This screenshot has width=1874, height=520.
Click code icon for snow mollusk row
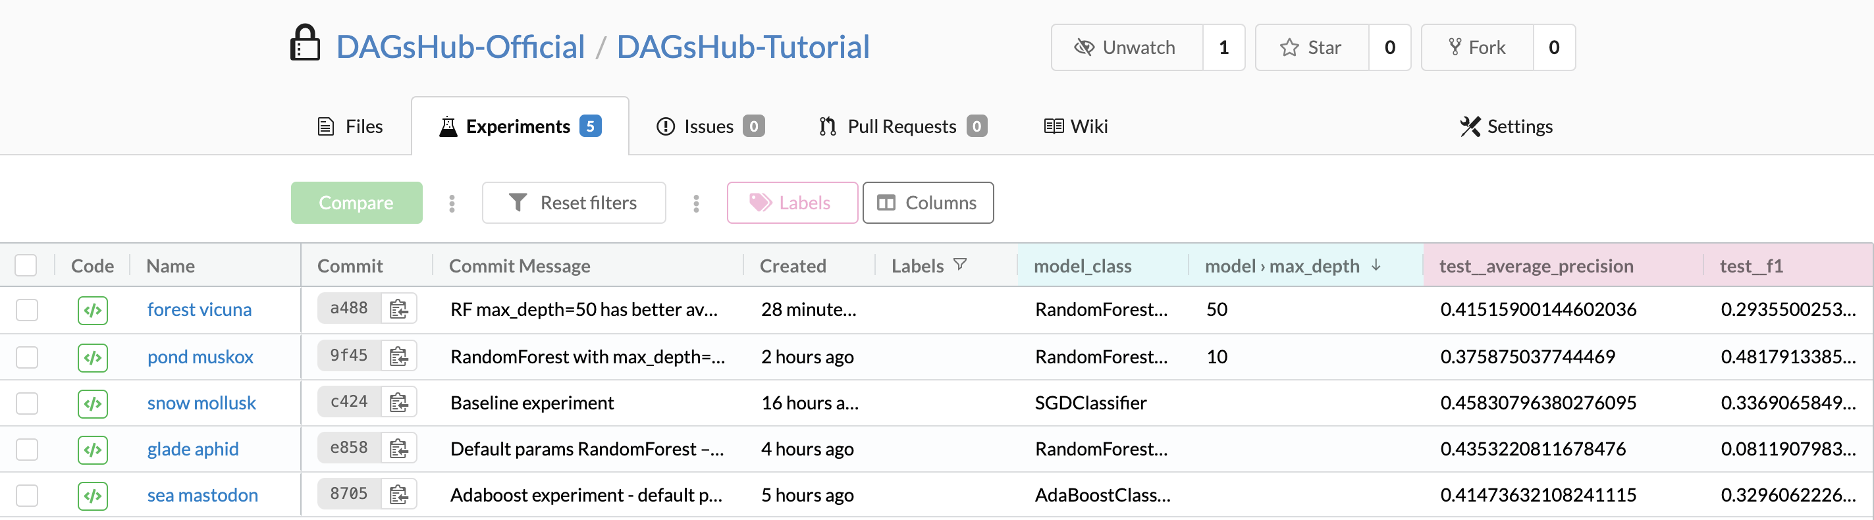tap(92, 403)
